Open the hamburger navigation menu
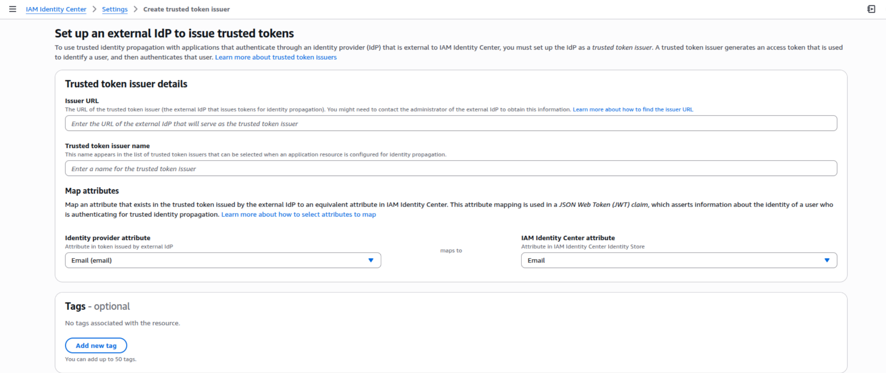This screenshot has width=886, height=373. tap(13, 9)
